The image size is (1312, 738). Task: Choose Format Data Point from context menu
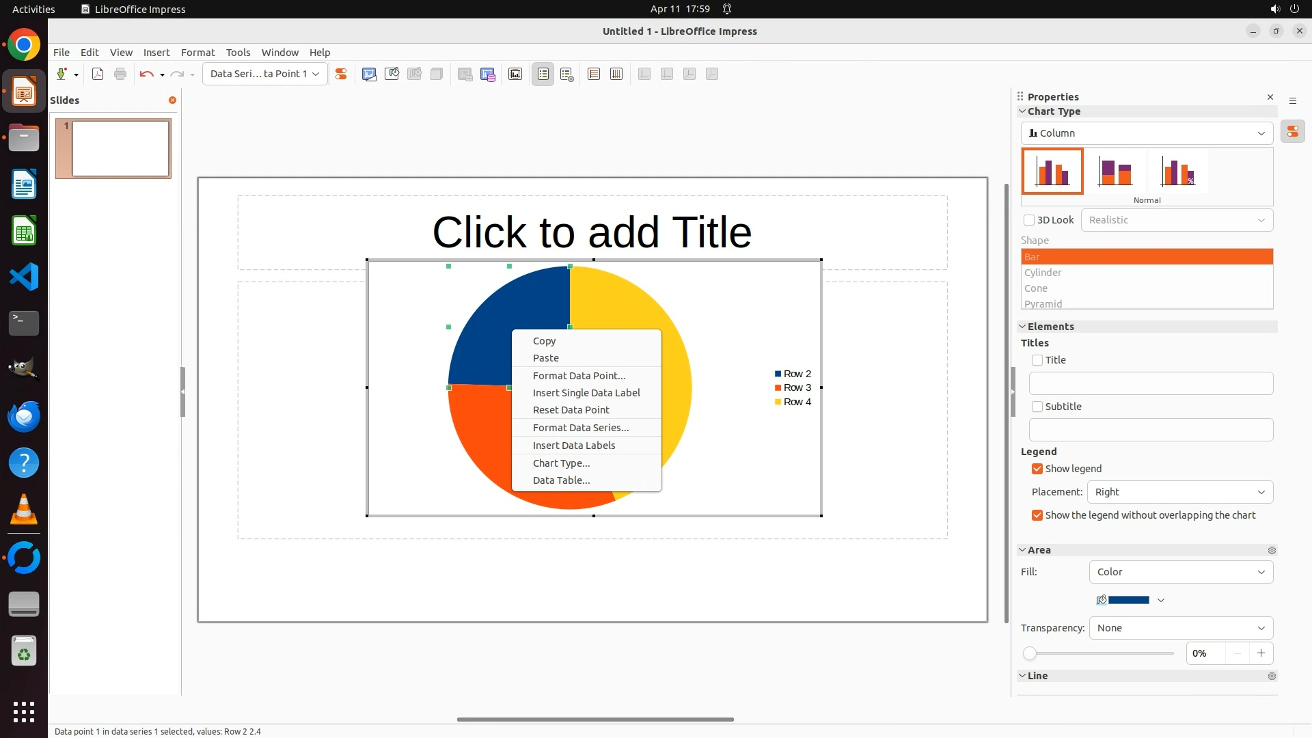coord(579,376)
